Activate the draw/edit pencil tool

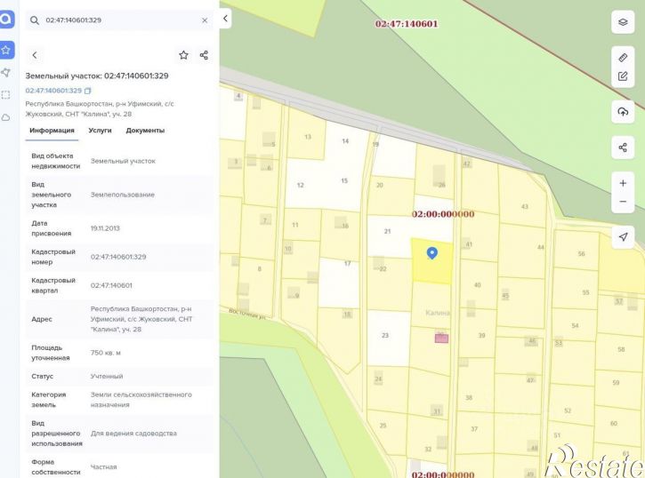click(623, 76)
